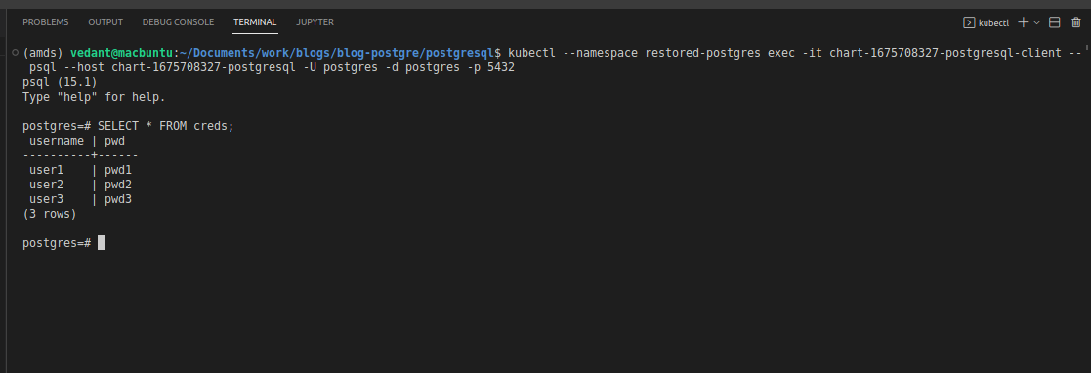The height and width of the screenshot is (373, 1091).
Task: Kill the terminal with the trash icon
Action: [1075, 22]
